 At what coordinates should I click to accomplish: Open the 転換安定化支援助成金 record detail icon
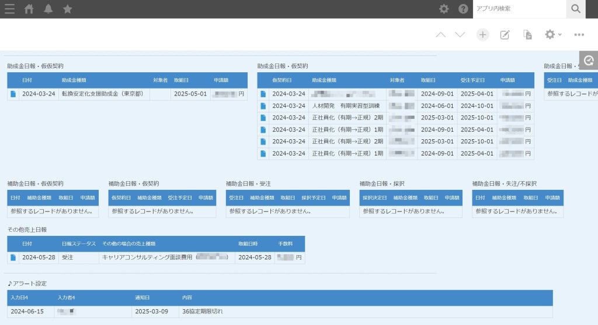tap(13, 94)
